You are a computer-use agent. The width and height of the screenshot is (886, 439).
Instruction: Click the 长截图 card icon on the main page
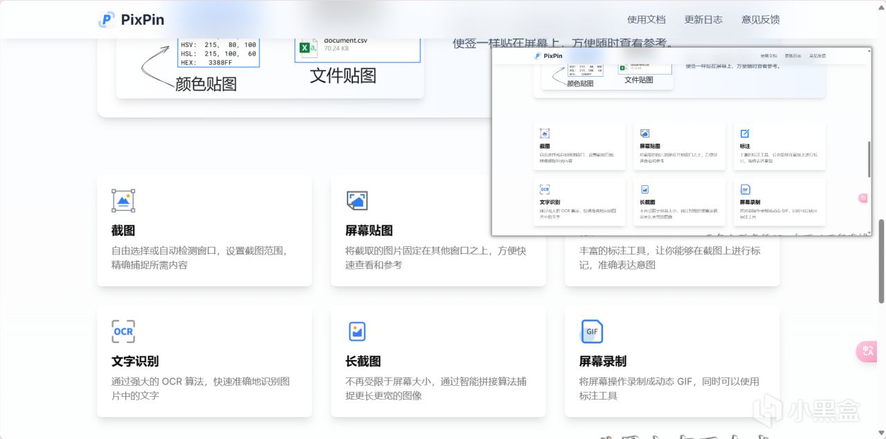pos(357,331)
